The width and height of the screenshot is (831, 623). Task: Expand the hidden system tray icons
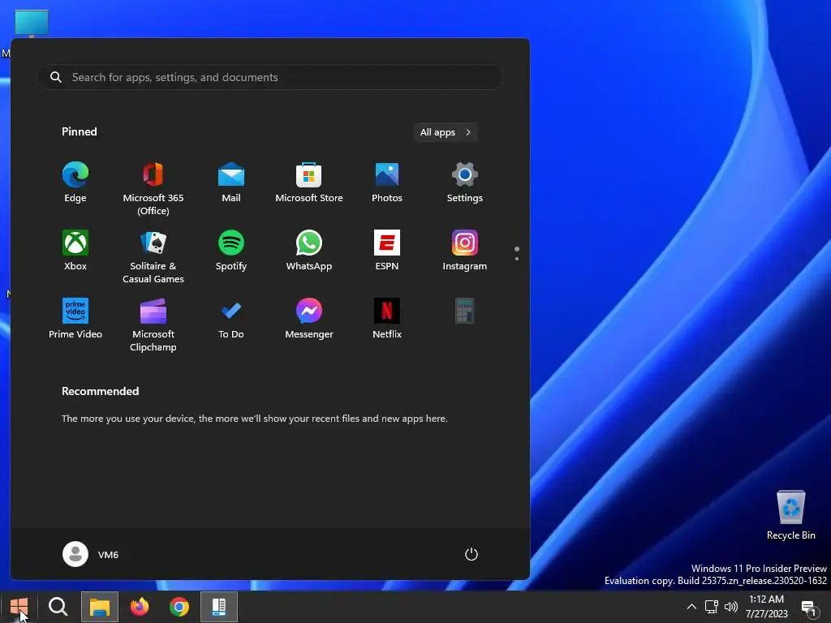(691, 607)
